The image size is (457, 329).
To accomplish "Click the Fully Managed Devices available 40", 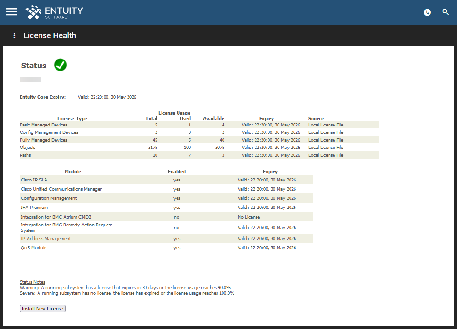I will coord(222,140).
